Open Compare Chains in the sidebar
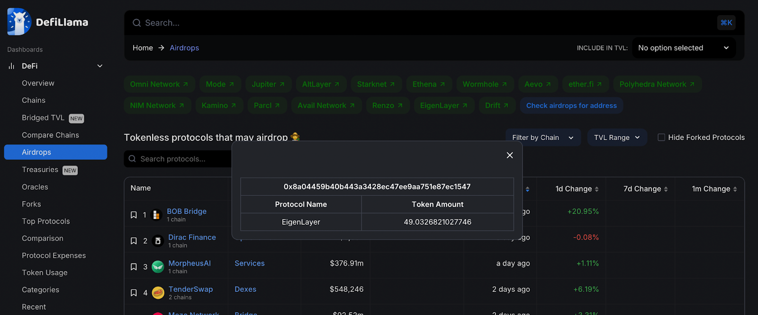758x315 pixels. pos(50,135)
